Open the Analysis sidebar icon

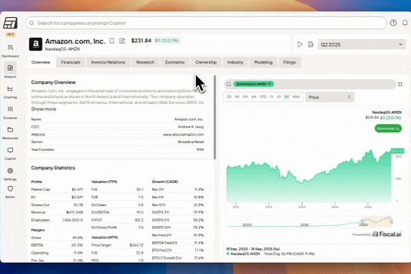coord(10,68)
